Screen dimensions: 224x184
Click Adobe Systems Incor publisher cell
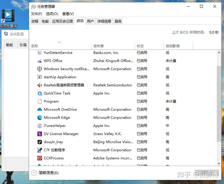tap(112, 158)
